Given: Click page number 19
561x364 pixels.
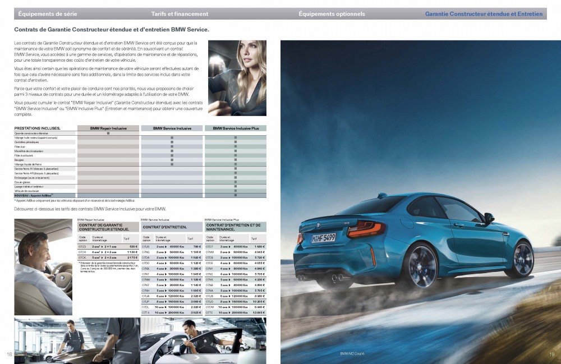Looking at the screenshot, I should click(x=551, y=354).
